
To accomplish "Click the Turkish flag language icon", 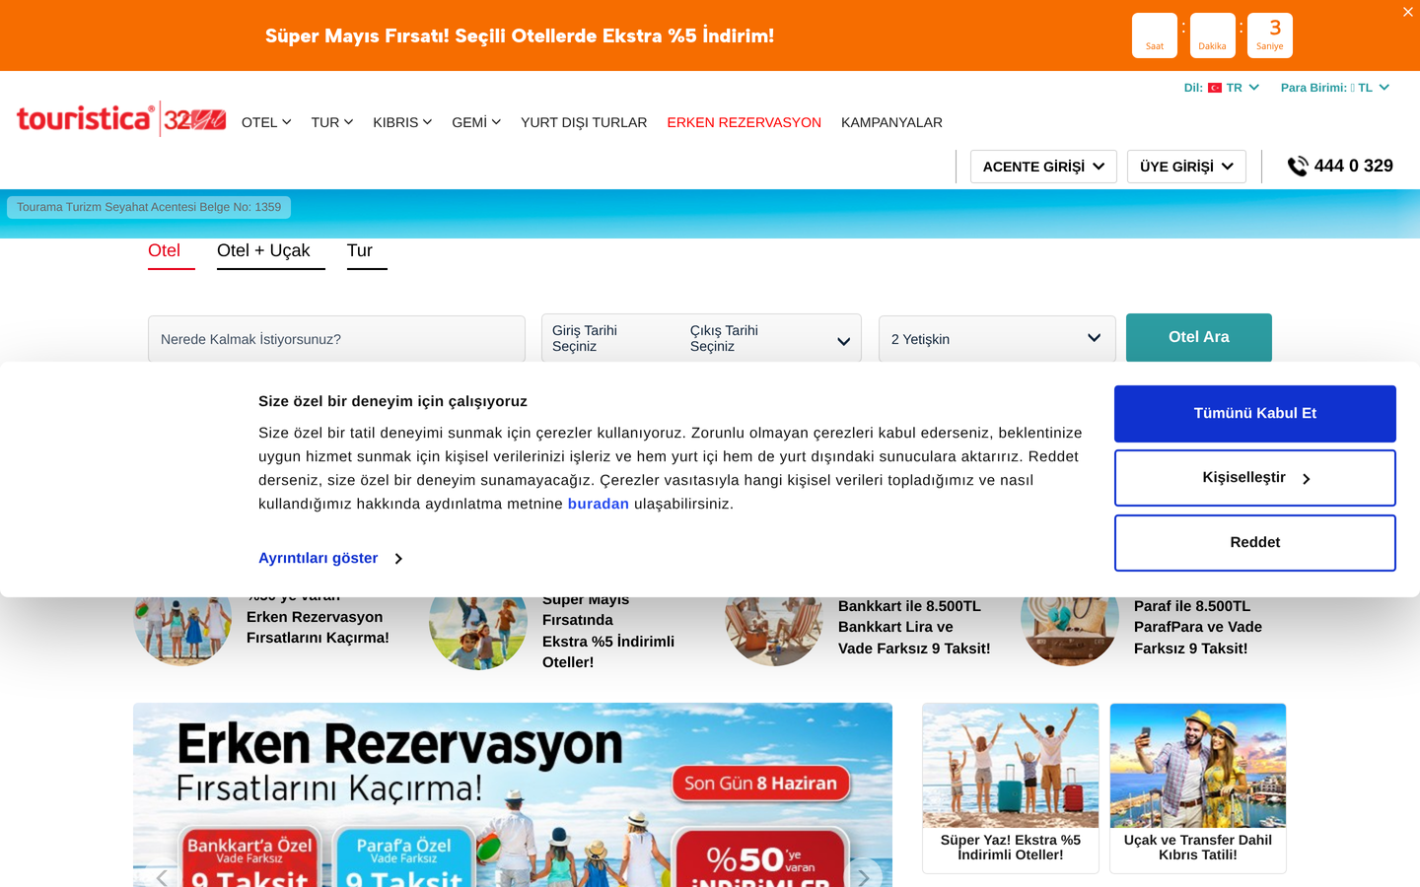I will [x=1215, y=88].
